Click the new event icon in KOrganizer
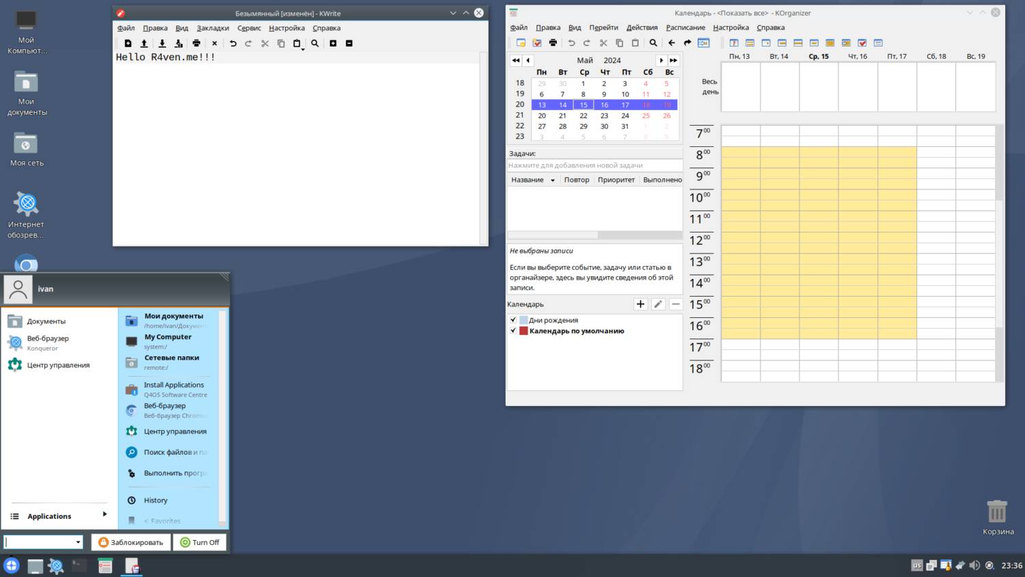 [x=521, y=42]
